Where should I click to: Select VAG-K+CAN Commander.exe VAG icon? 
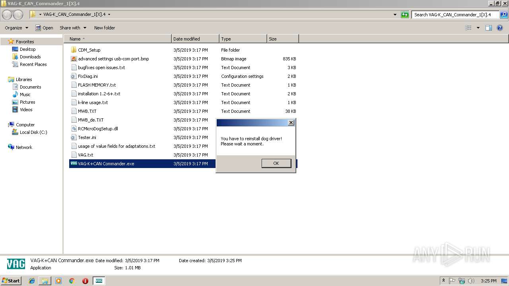[x=74, y=163]
